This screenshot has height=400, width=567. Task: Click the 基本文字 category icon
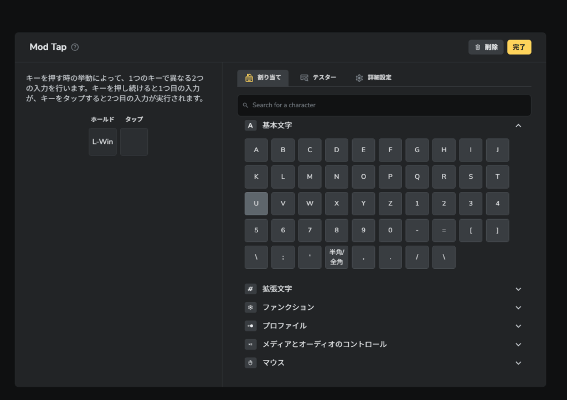click(251, 126)
